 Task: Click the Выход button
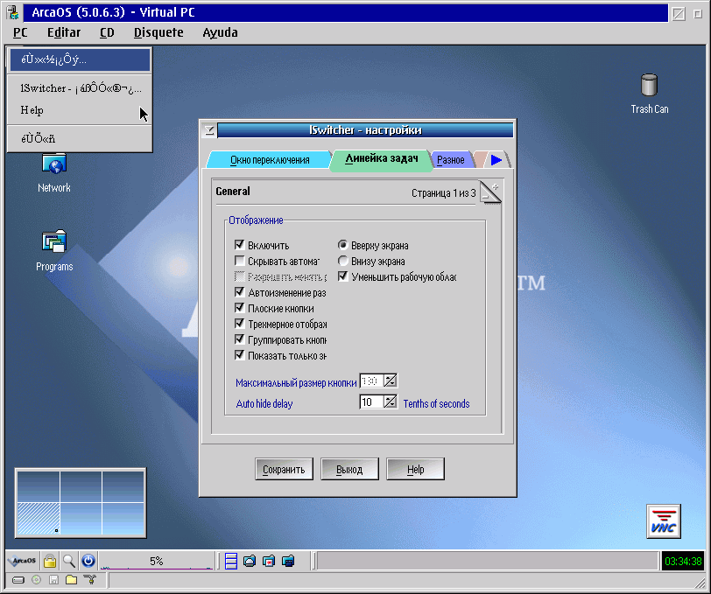click(x=349, y=470)
